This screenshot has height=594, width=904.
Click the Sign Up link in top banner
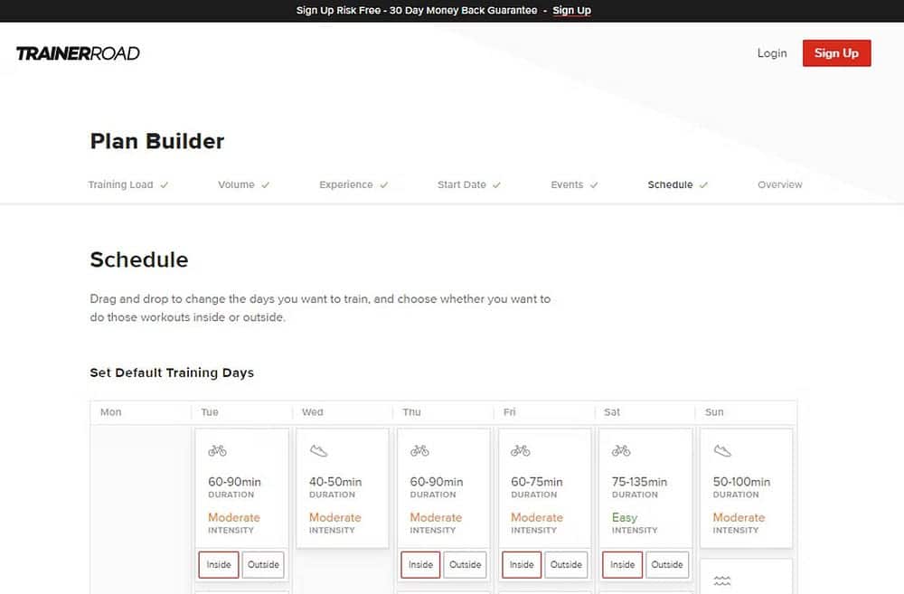[x=571, y=11]
